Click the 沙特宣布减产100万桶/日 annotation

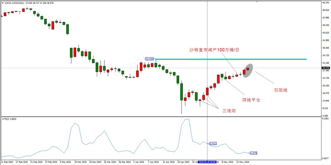pos(214,50)
